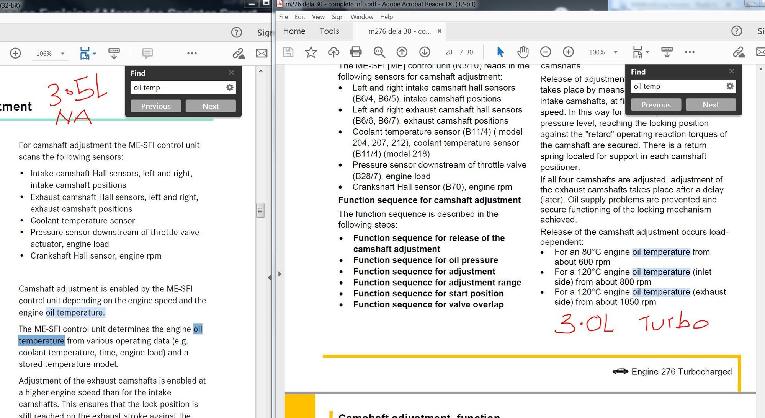Screen dimensions: 765x418
Task: Open the View menu
Action: (318, 17)
